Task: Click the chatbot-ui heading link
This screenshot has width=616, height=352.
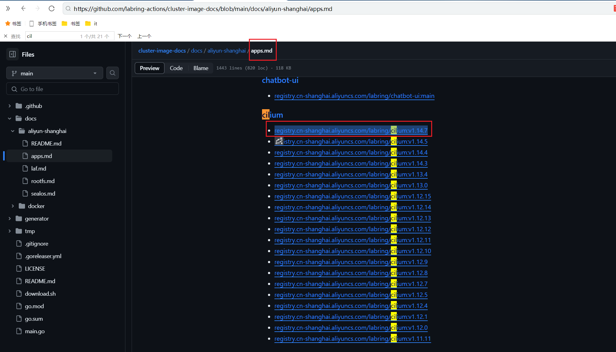Action: pyautogui.click(x=280, y=80)
